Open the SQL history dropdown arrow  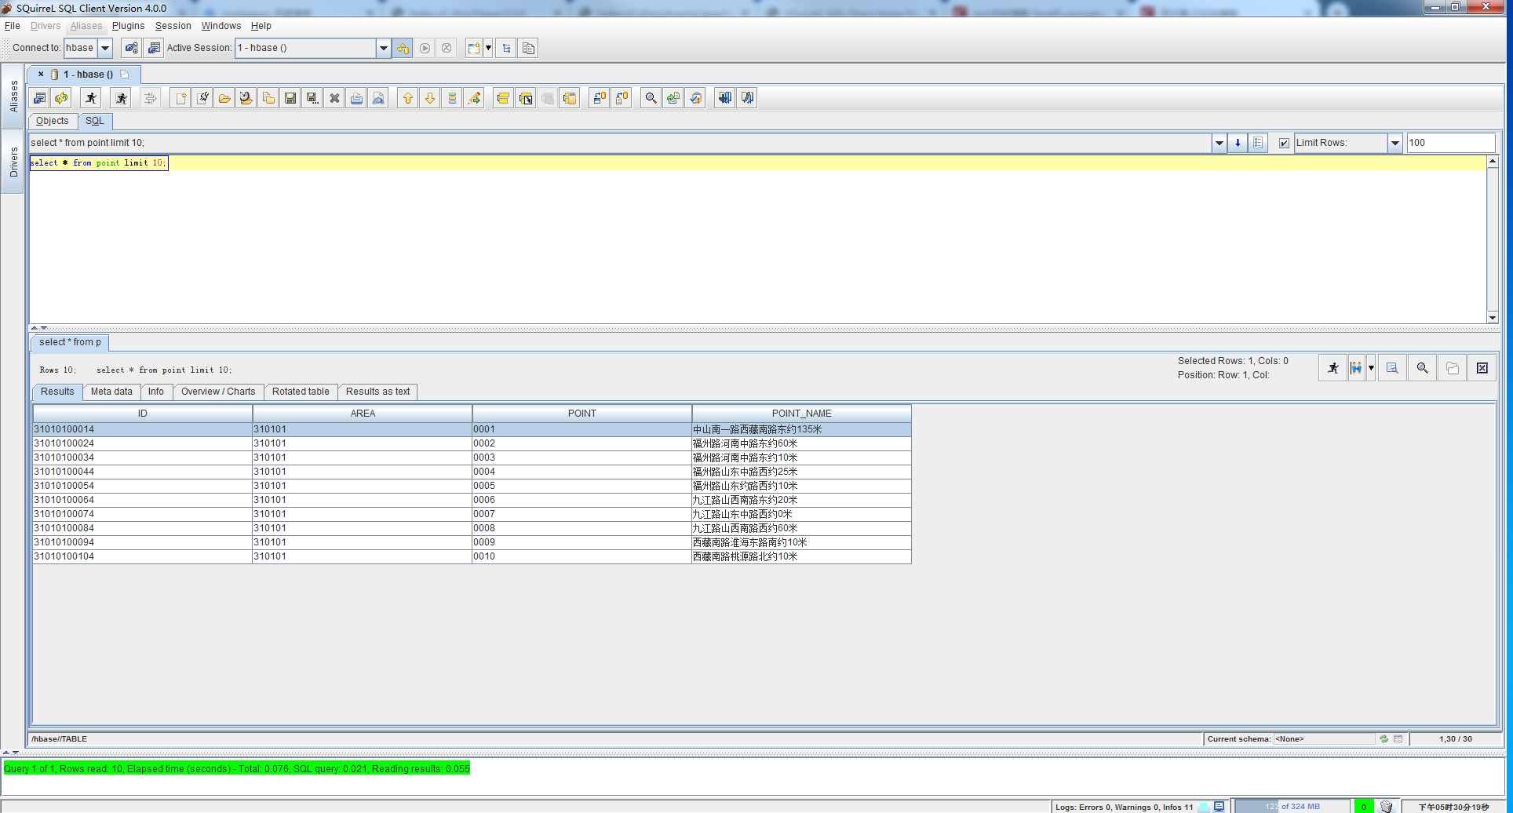pyautogui.click(x=1219, y=143)
